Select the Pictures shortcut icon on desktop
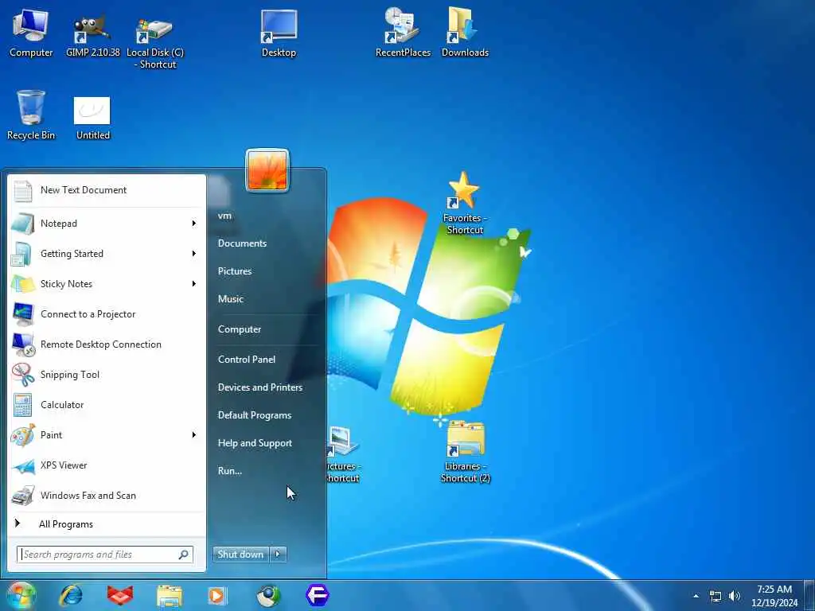Image resolution: width=815 pixels, height=611 pixels. coord(343,454)
